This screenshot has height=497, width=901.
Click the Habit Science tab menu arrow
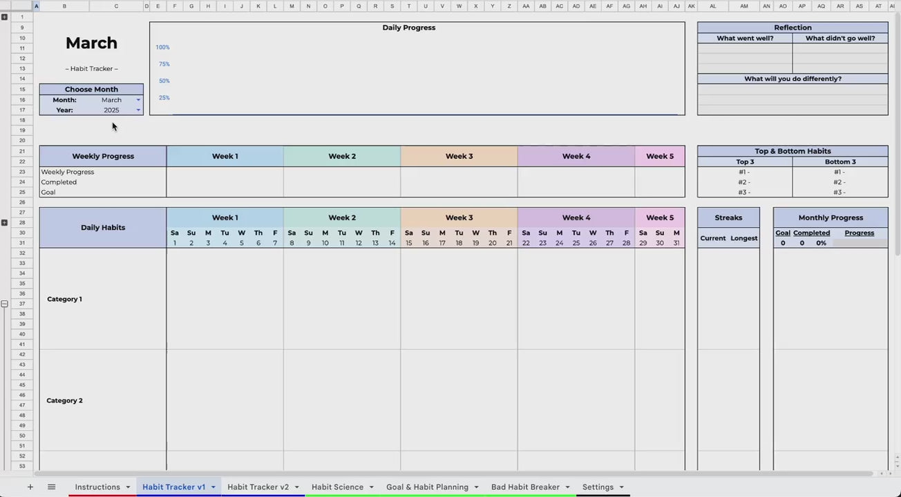(x=371, y=487)
